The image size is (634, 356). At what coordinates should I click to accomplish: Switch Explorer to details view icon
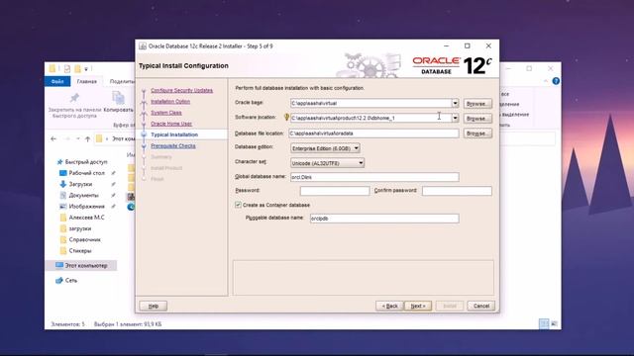click(x=544, y=323)
